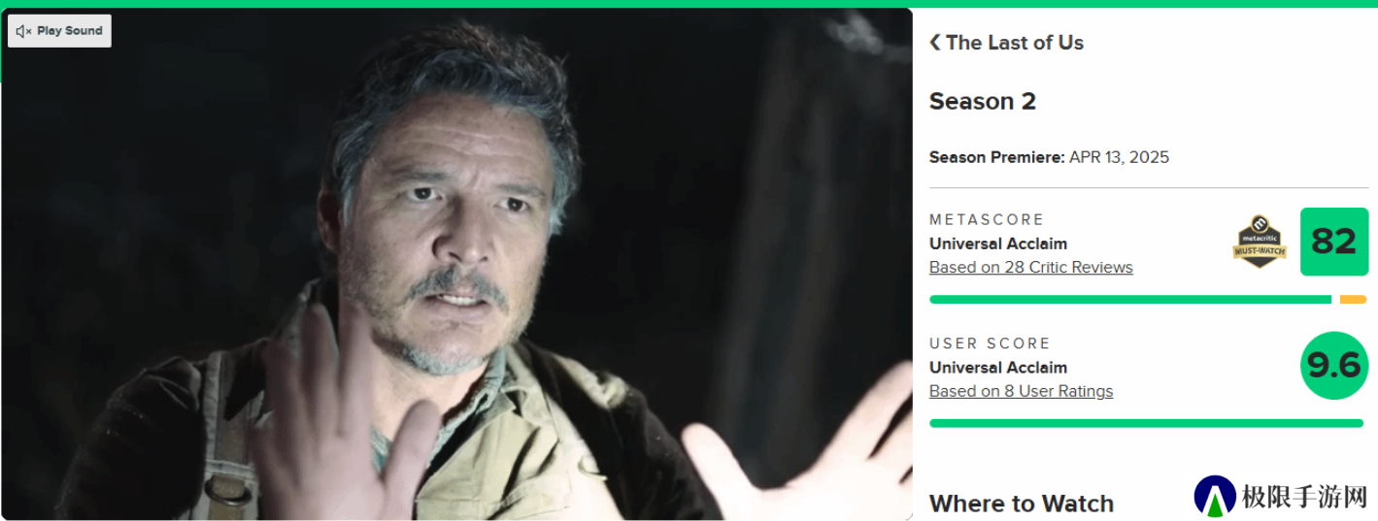The image size is (1378, 521).
Task: Click the muted speaker icon
Action: (x=24, y=31)
